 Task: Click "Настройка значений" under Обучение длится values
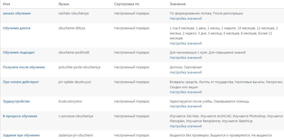click(x=186, y=43)
